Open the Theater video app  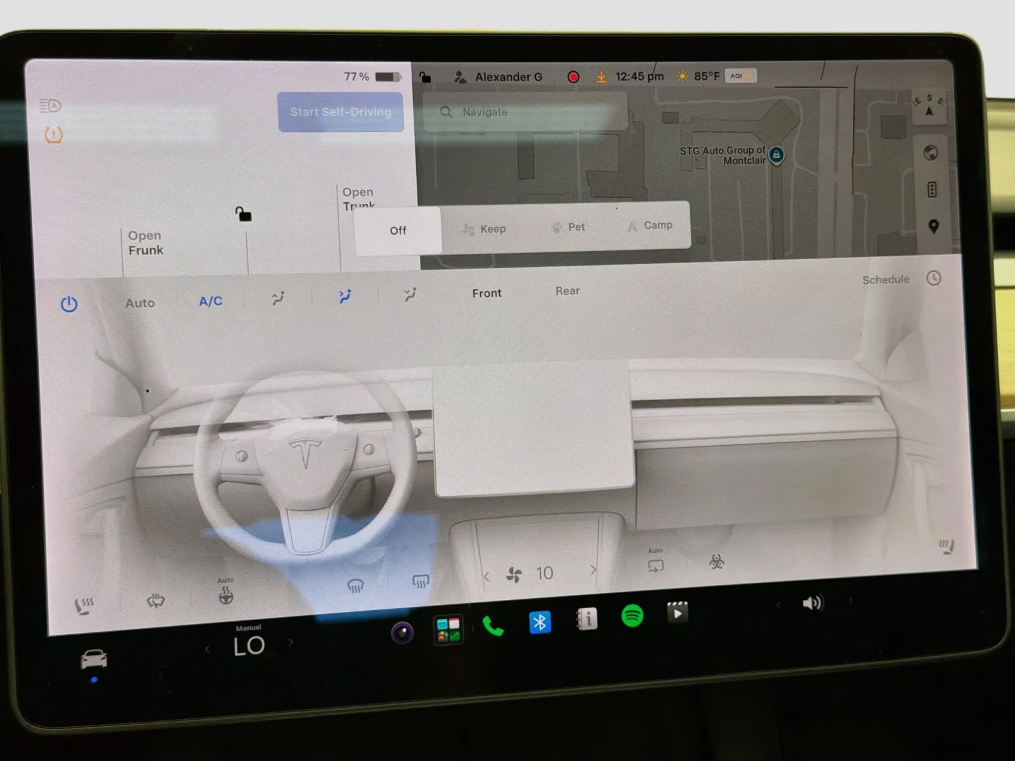[x=678, y=612]
